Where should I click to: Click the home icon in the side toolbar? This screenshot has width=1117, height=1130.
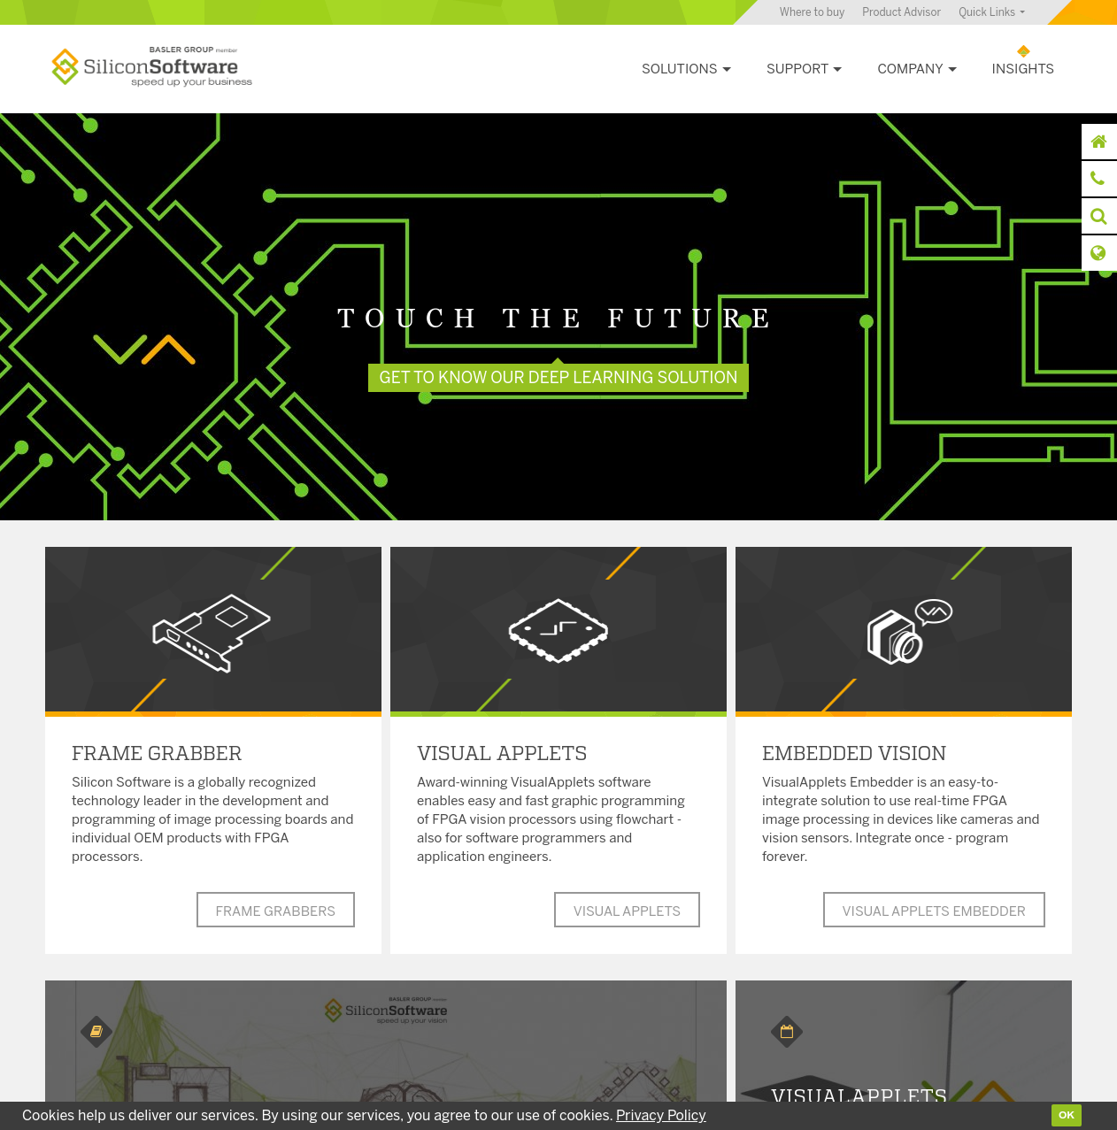pyautogui.click(x=1099, y=142)
